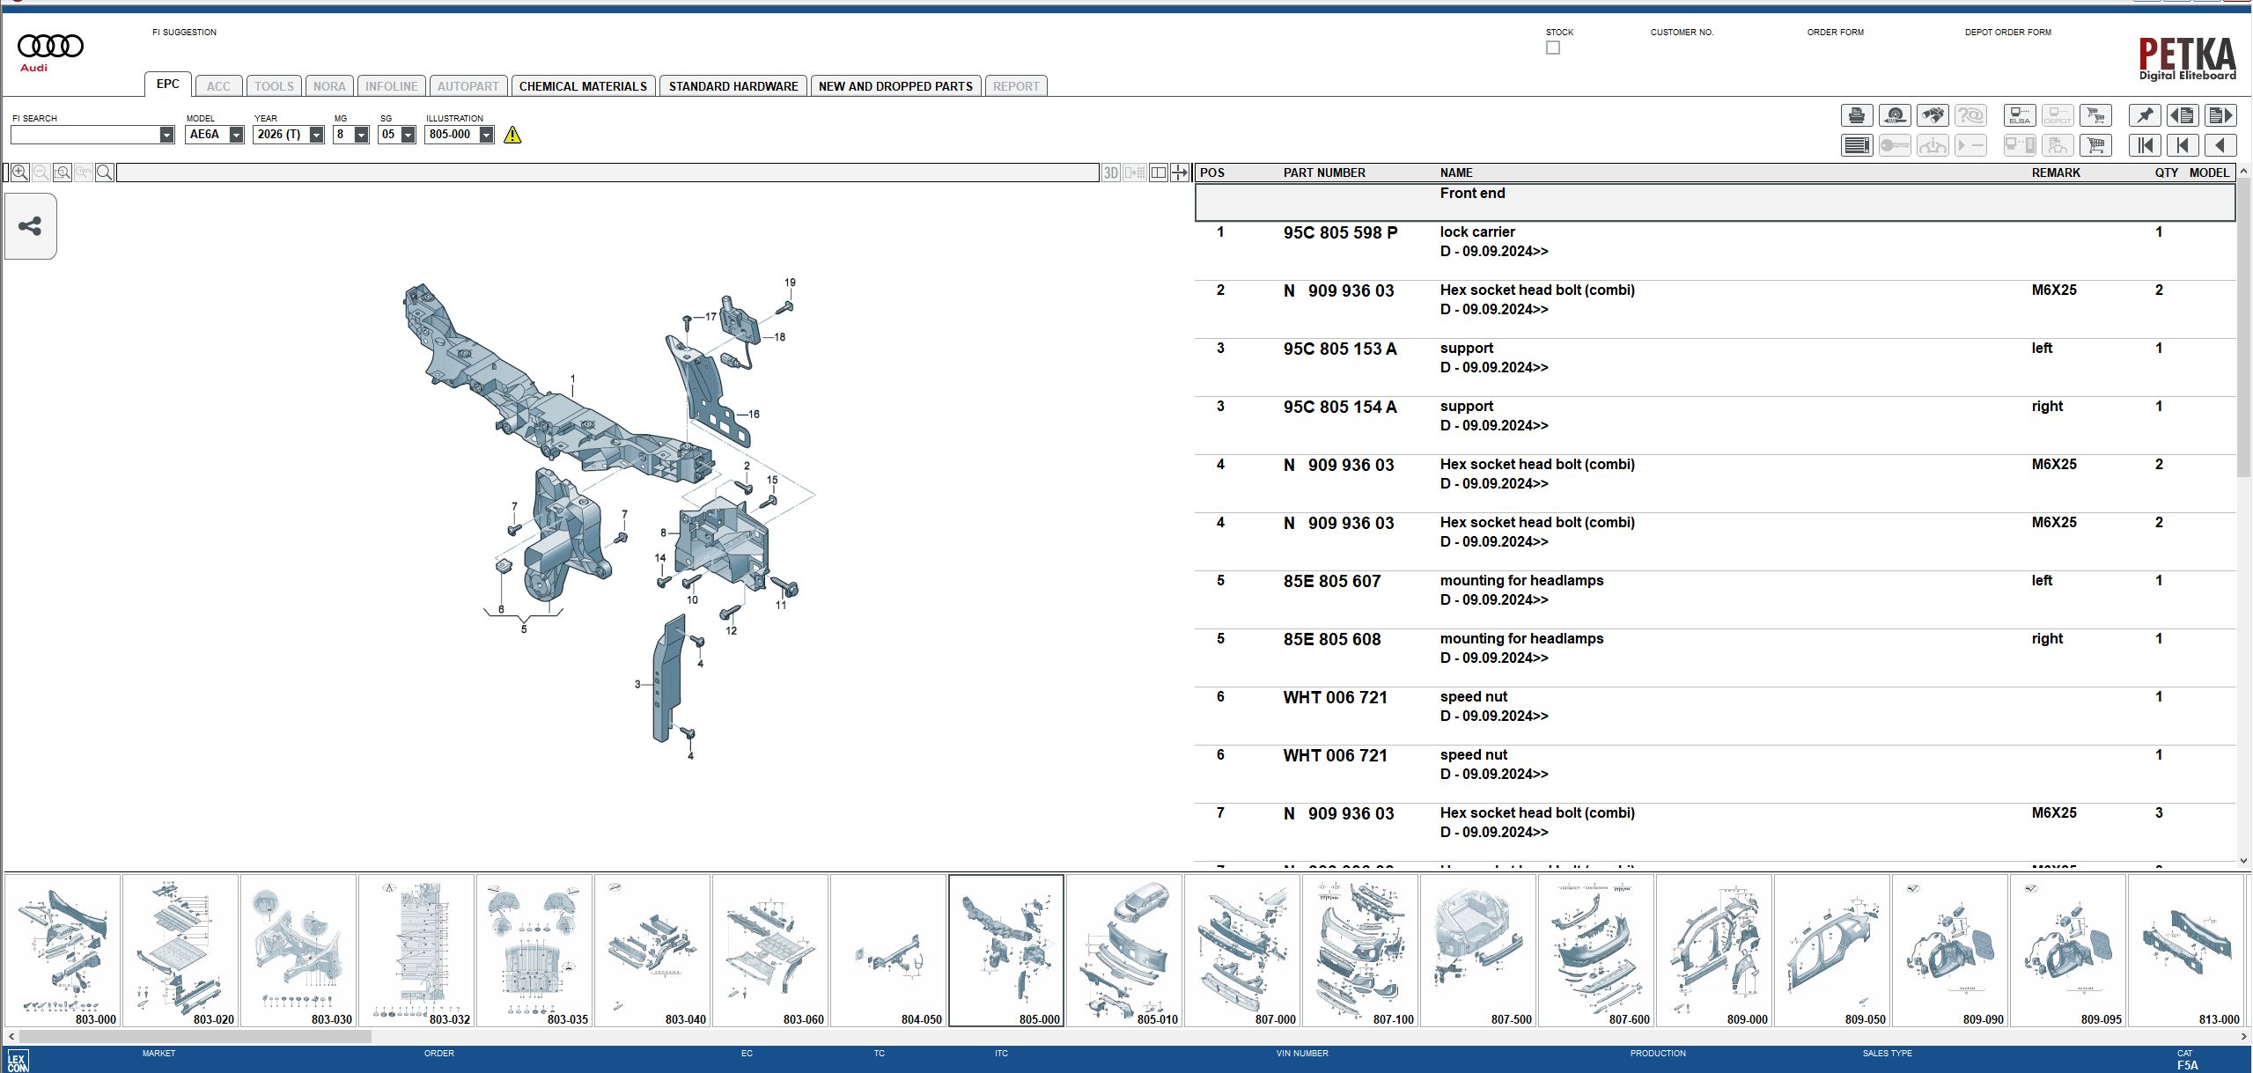Enable the STOCK checkbox
This screenshot has width=2253, height=1073.
(x=1552, y=48)
